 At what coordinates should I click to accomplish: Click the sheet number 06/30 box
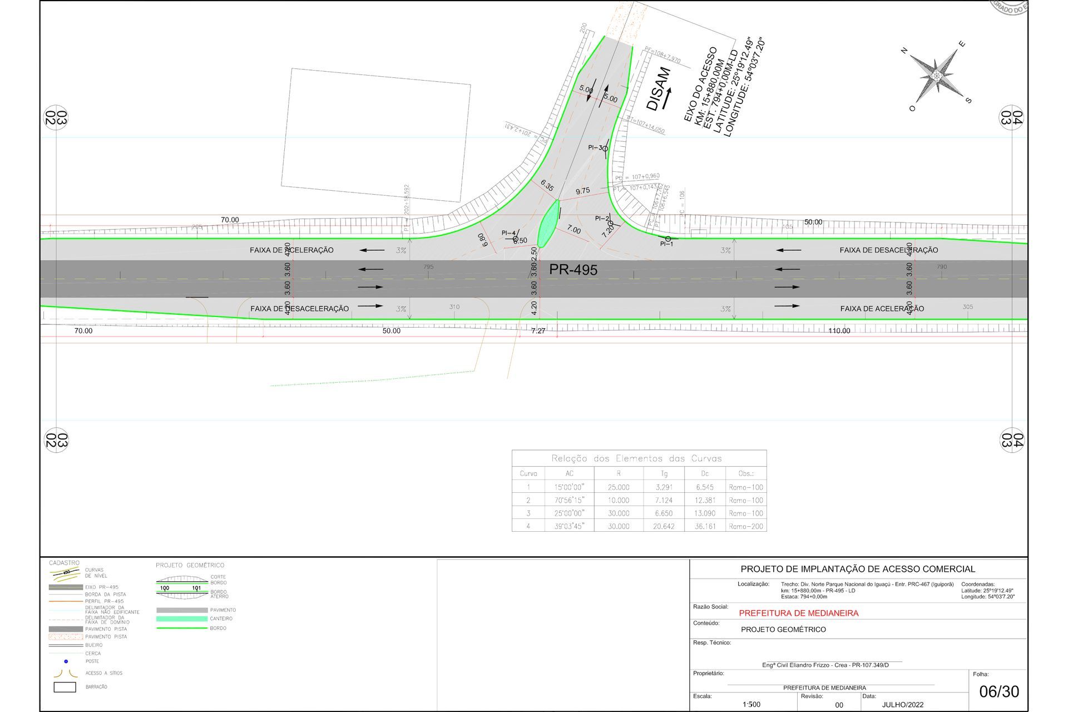(x=998, y=691)
